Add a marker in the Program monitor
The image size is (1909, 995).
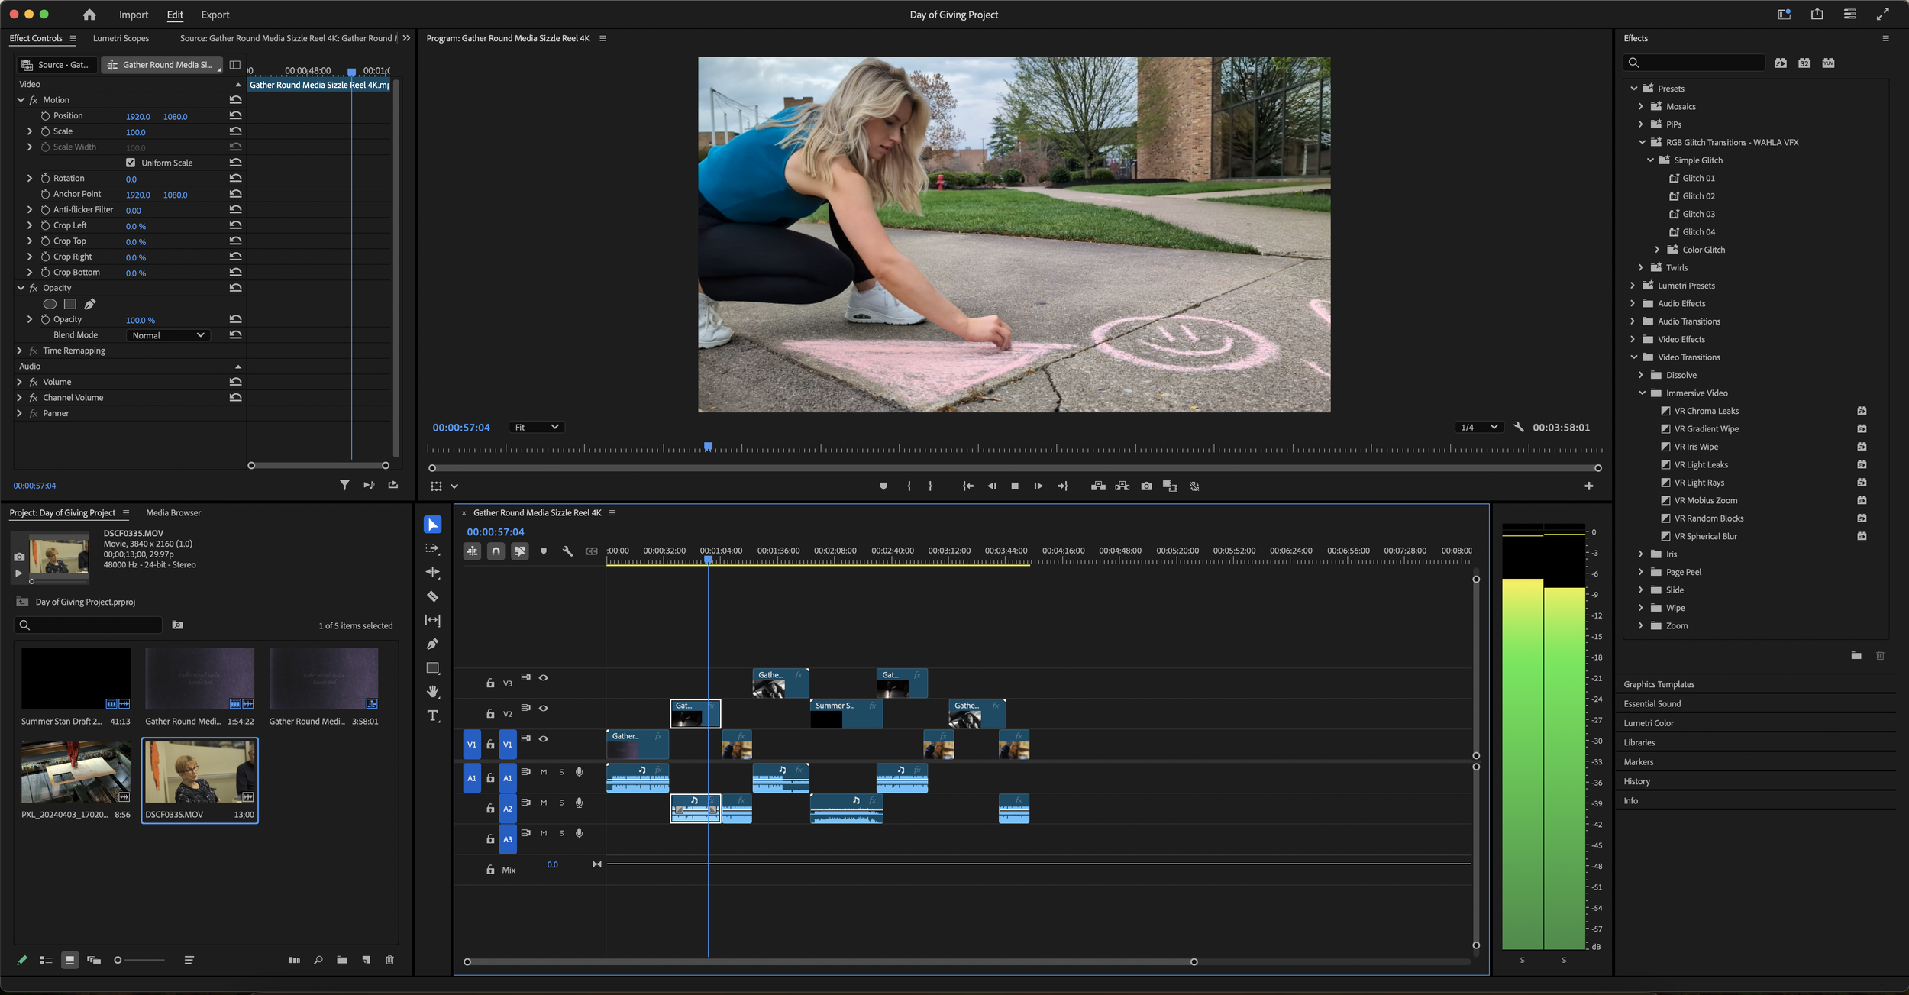[x=884, y=486]
